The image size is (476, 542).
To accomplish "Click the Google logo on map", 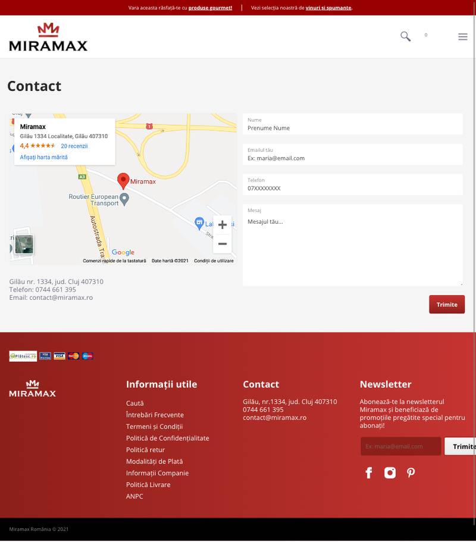I will [x=123, y=252].
